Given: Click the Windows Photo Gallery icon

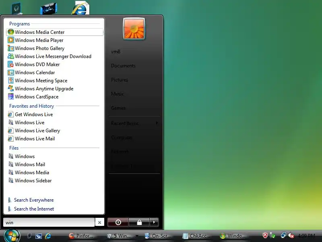Looking at the screenshot, I should (11, 48).
